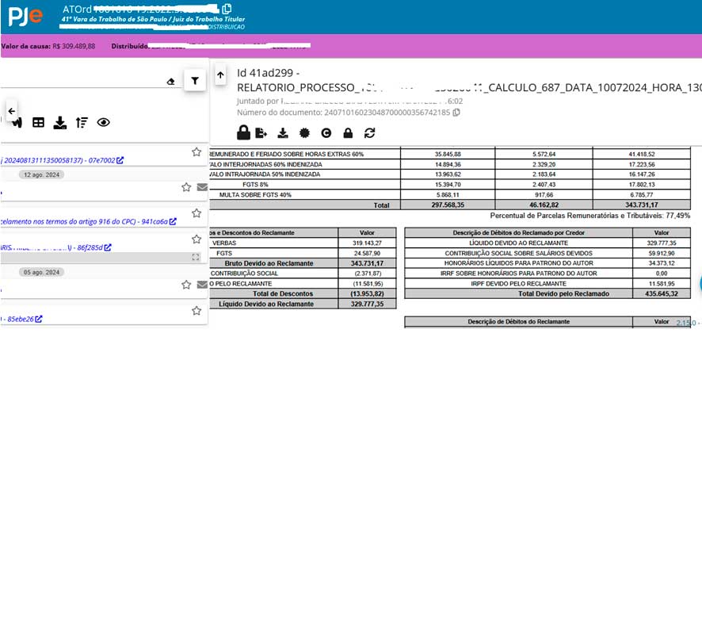Click into the timeline search field

tap(83, 81)
